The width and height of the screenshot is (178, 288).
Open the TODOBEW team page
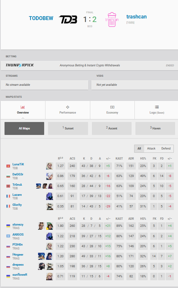pyautogui.click(x=41, y=18)
